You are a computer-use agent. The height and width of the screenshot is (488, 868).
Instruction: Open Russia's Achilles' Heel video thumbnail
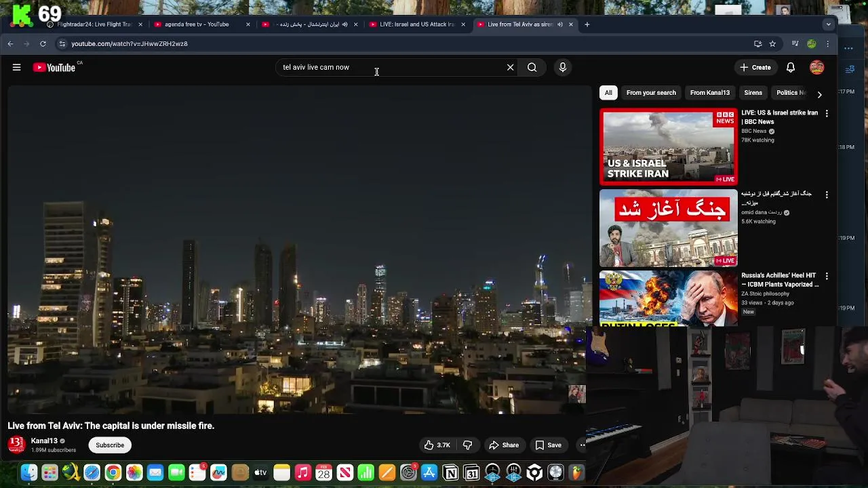[x=669, y=298]
